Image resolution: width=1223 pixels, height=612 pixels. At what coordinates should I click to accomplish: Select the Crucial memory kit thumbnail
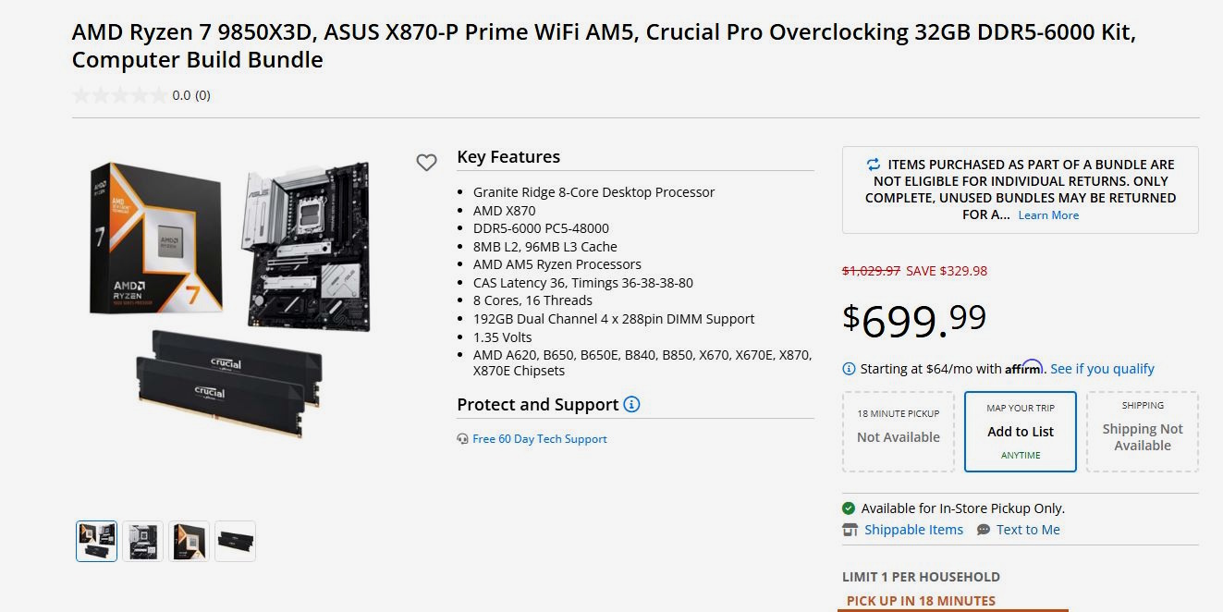point(235,541)
